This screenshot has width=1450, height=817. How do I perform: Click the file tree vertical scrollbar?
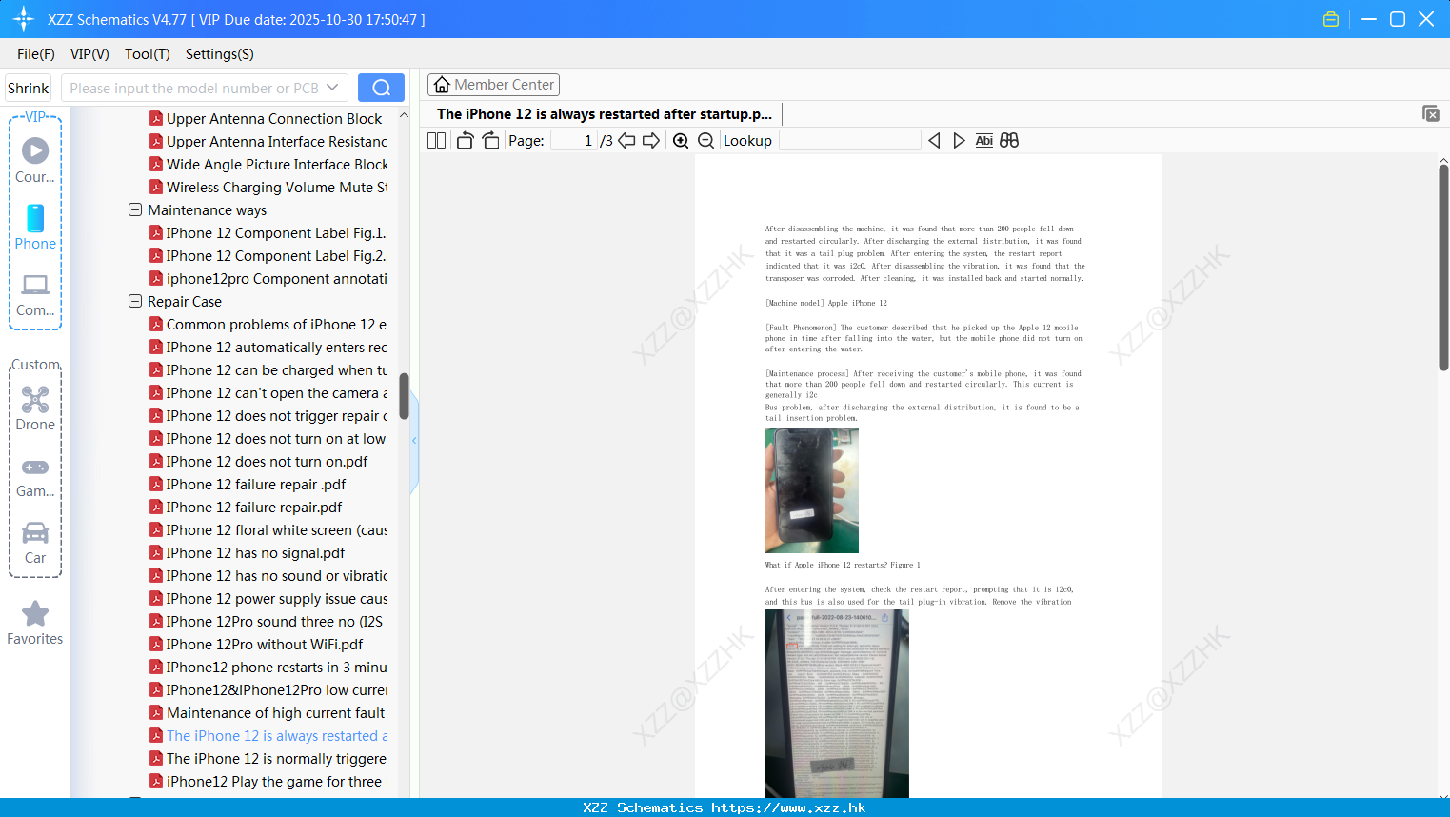pyautogui.click(x=404, y=396)
